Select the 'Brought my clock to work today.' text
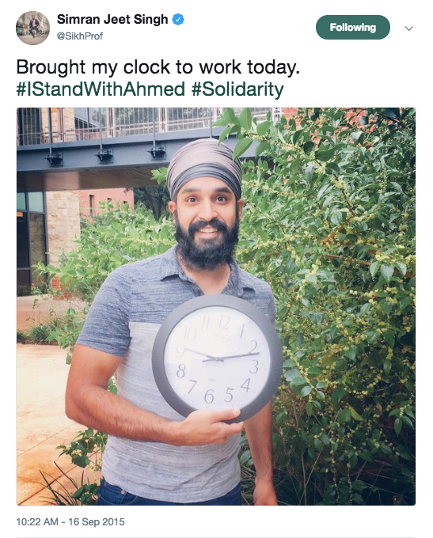Viewport: 433px width, 538px height. click(x=158, y=67)
